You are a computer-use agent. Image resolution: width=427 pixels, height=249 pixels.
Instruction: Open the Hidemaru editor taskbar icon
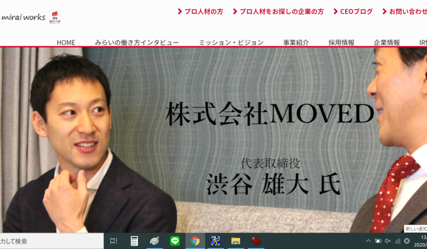point(215,241)
